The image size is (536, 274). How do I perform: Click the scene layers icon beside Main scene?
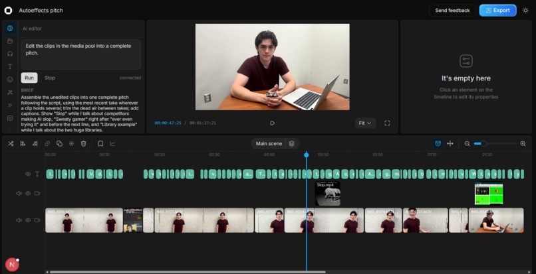(x=291, y=144)
